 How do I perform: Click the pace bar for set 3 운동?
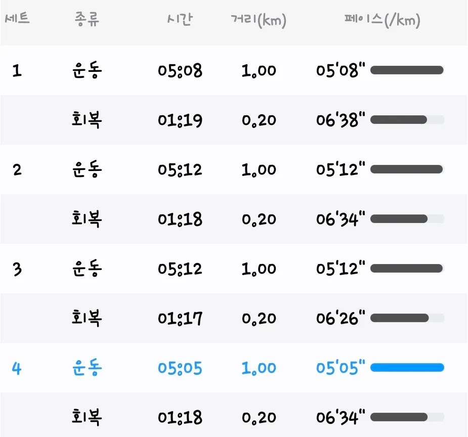(407, 269)
